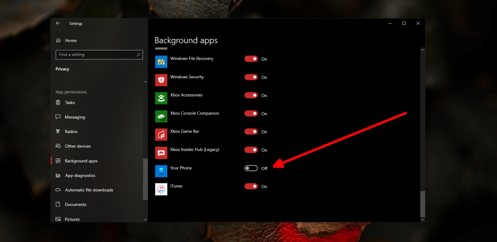497x242 pixels.
Task: Click the iTunes label
Action: [176, 186]
